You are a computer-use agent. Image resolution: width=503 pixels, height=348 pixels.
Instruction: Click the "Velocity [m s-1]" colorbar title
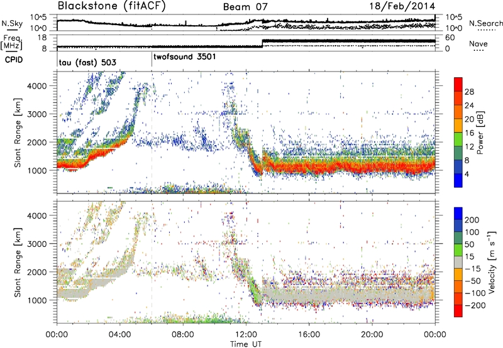pyautogui.click(x=492, y=262)
